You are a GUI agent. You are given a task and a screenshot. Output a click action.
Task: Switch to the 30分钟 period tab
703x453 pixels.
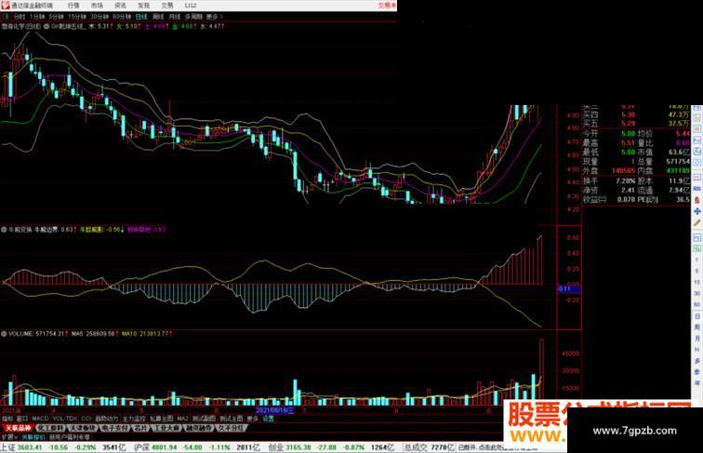(x=99, y=17)
